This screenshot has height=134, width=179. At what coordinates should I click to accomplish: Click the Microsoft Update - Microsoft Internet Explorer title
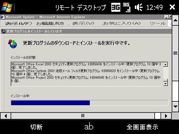45,17
